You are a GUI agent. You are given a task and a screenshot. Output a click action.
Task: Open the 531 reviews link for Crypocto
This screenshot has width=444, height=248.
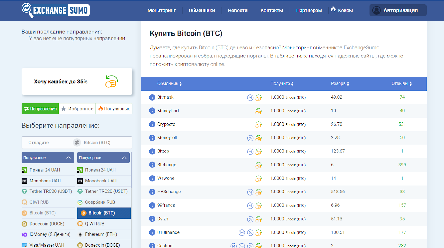[402, 124]
